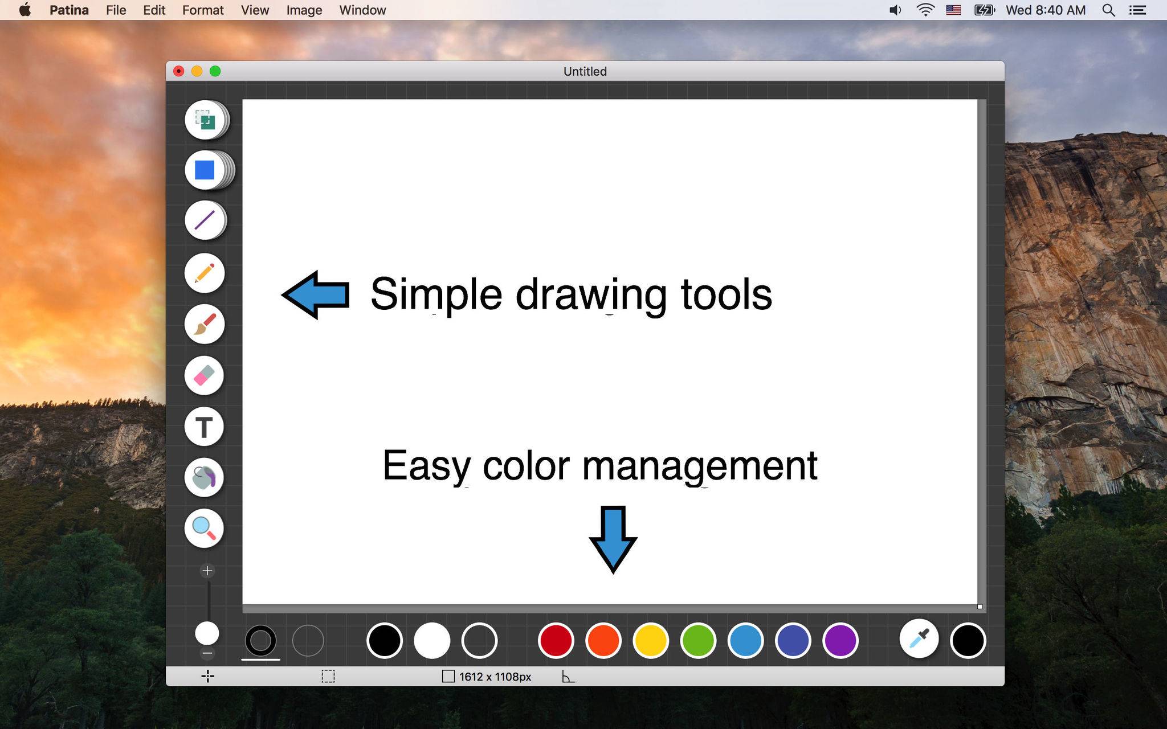Open Spotlight search in menu bar
The image size is (1167, 729).
point(1108,10)
